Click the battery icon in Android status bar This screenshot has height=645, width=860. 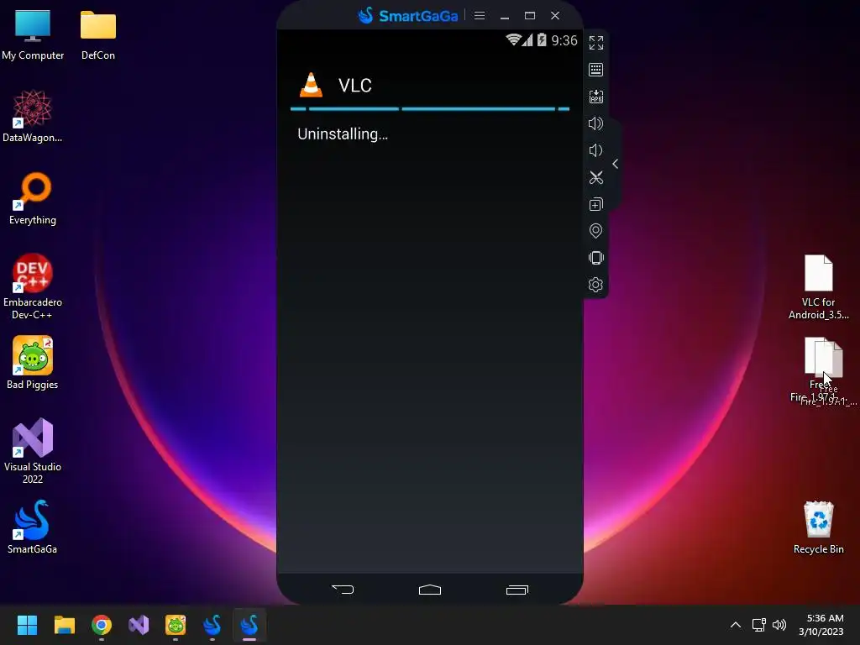pyautogui.click(x=542, y=39)
